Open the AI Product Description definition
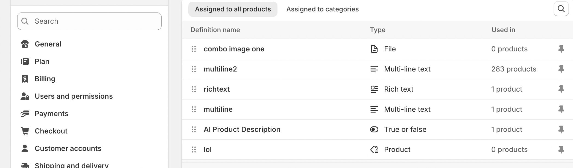Image resolution: width=573 pixels, height=168 pixels. (x=242, y=129)
